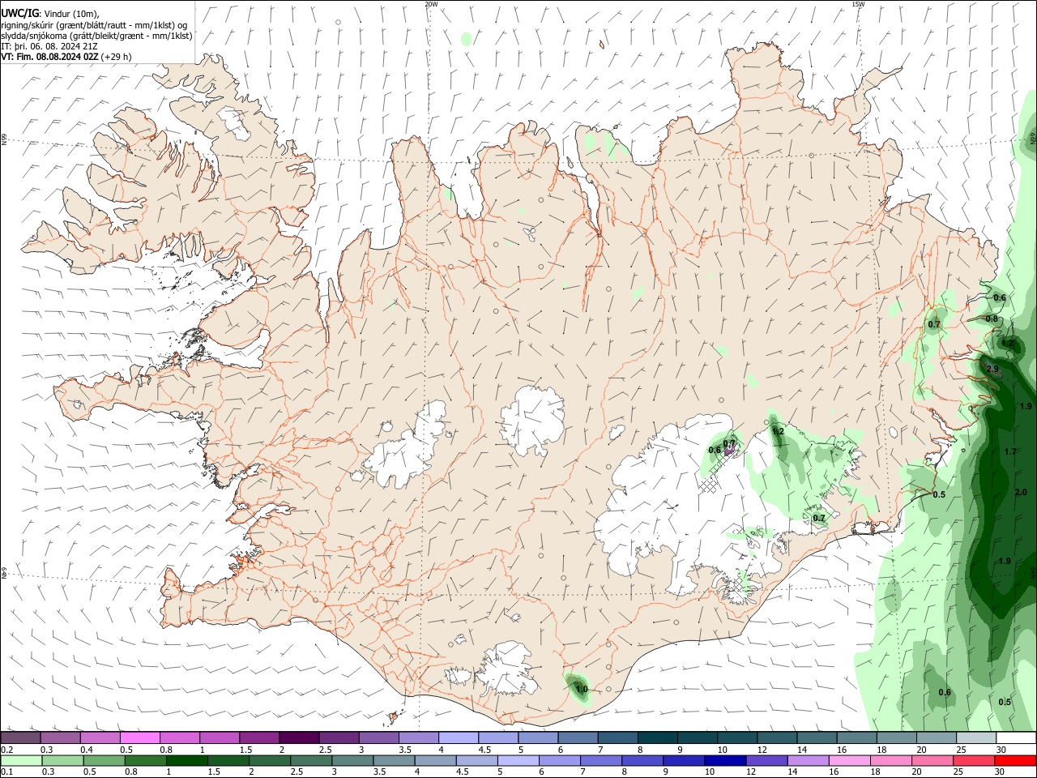
Task: Click the 2.0 precipitation value offshore
Action: coord(1021,492)
